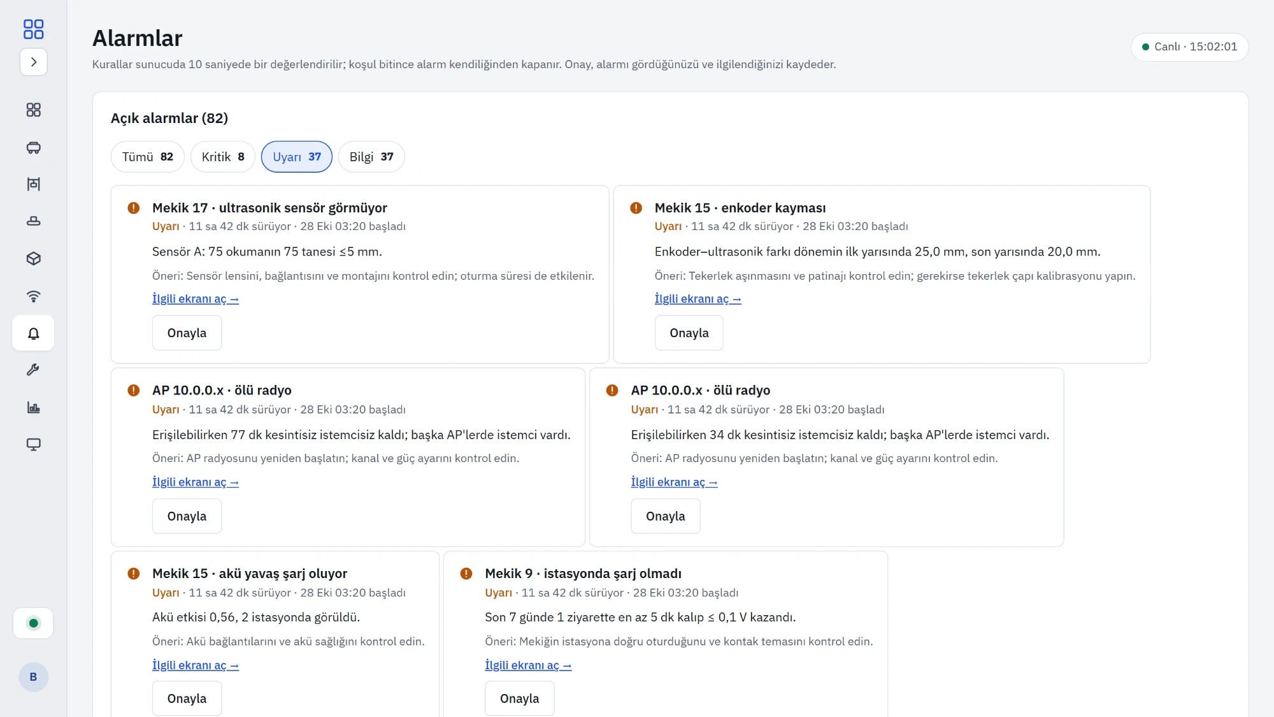This screenshot has height=717, width=1274.
Task: Approve Mekik 9 istasyonda şarj olmadı alarm
Action: pos(520,699)
